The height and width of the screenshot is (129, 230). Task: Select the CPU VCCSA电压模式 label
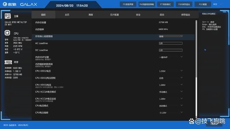pyautogui.click(x=46, y=92)
